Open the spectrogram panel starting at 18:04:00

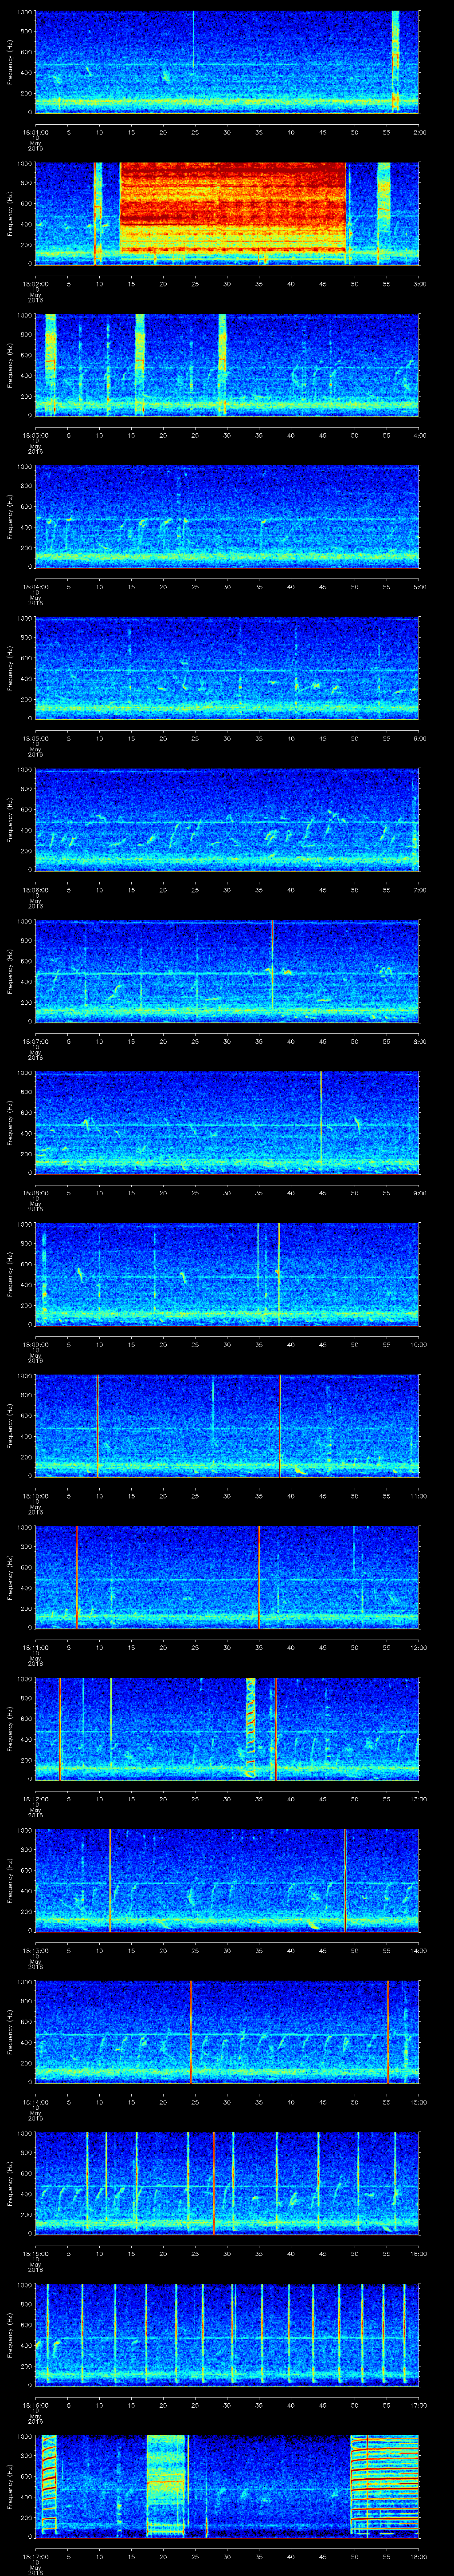click(x=227, y=517)
